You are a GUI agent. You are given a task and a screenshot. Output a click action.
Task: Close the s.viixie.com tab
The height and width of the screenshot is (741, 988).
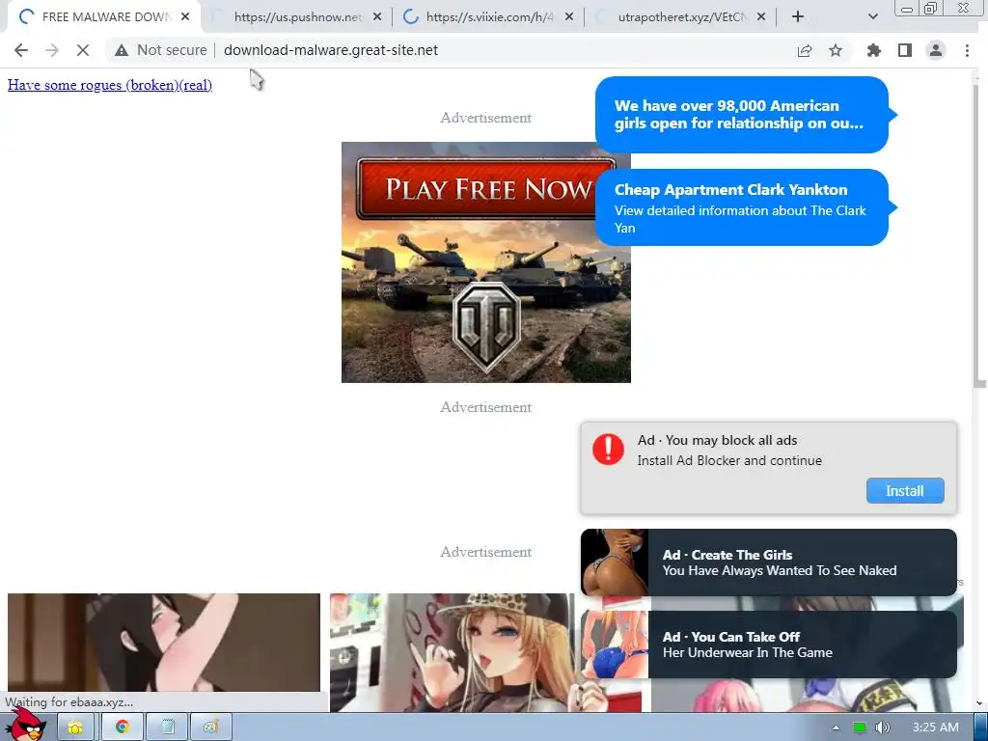pyautogui.click(x=569, y=17)
